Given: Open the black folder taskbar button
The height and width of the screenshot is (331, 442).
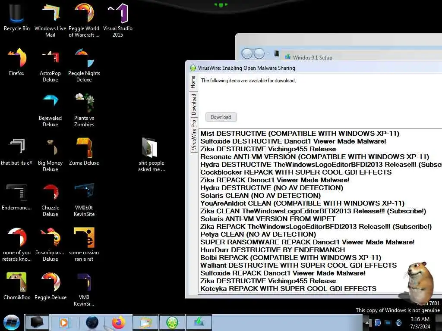Looking at the screenshot, I should 37,322.
